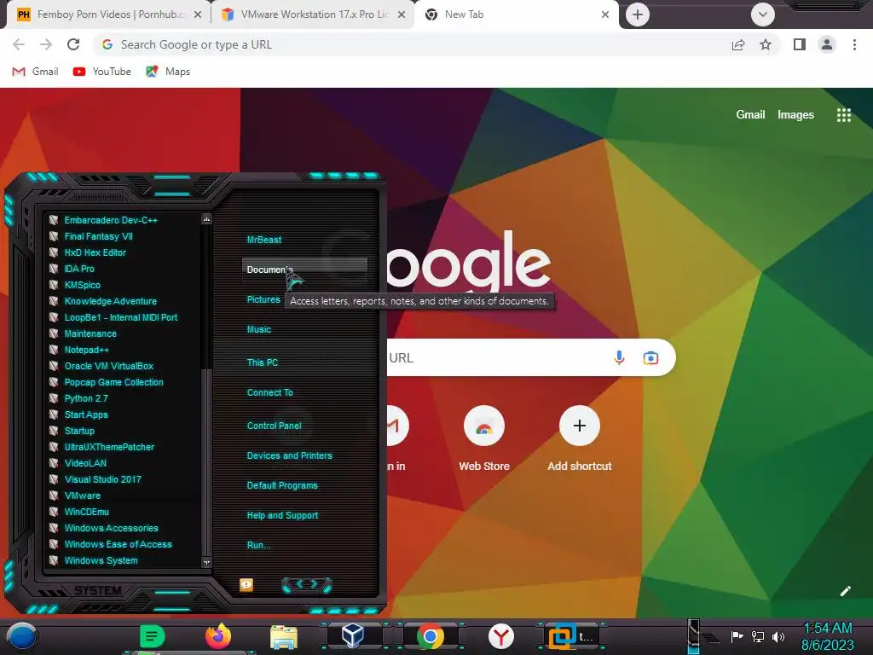Screen dimensions: 873x655
Task: Click Start menu scroll down arrow
Action: pyautogui.click(x=206, y=562)
